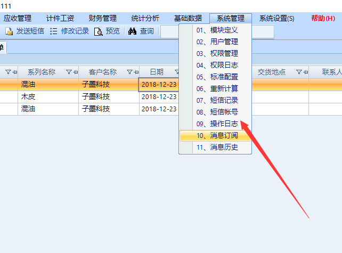Open the 基础数据 menu
Image resolution: width=342 pixels, height=253 pixels.
(188, 18)
